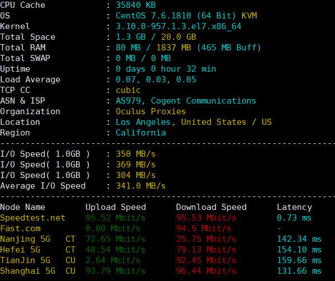Click the Speedtest.net node name

[x=32, y=218]
